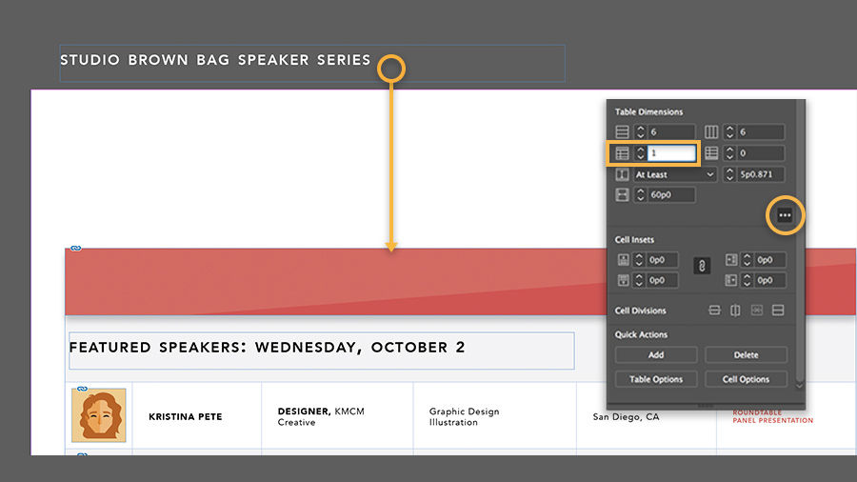The height and width of the screenshot is (482, 857).
Task: Click the link badge on red header frame
Action: tap(76, 248)
